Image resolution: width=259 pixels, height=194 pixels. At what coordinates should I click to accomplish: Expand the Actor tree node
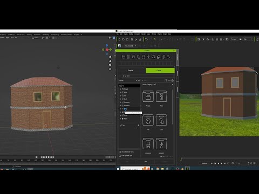pyautogui.click(x=121, y=92)
